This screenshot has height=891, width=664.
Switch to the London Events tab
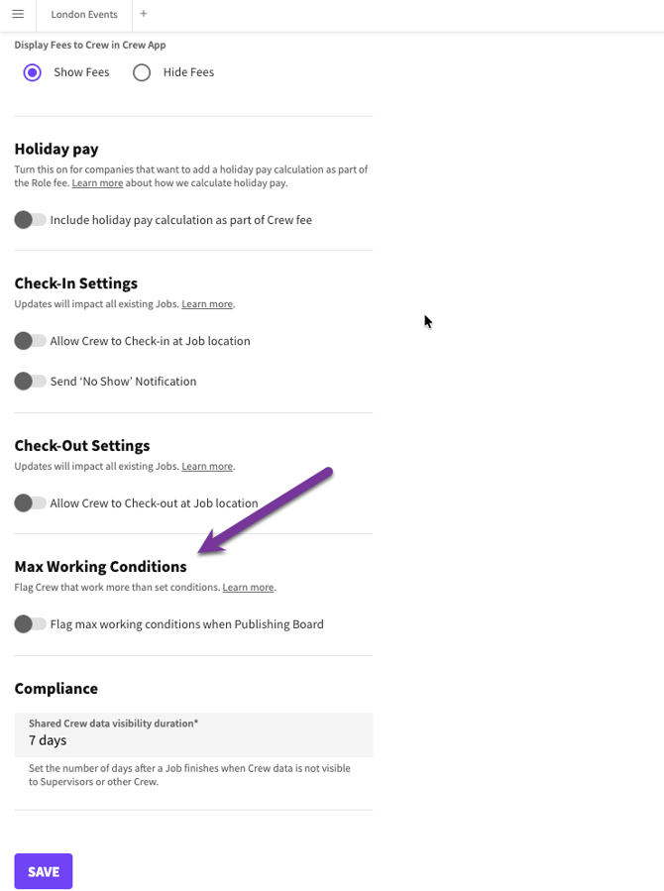84,15
